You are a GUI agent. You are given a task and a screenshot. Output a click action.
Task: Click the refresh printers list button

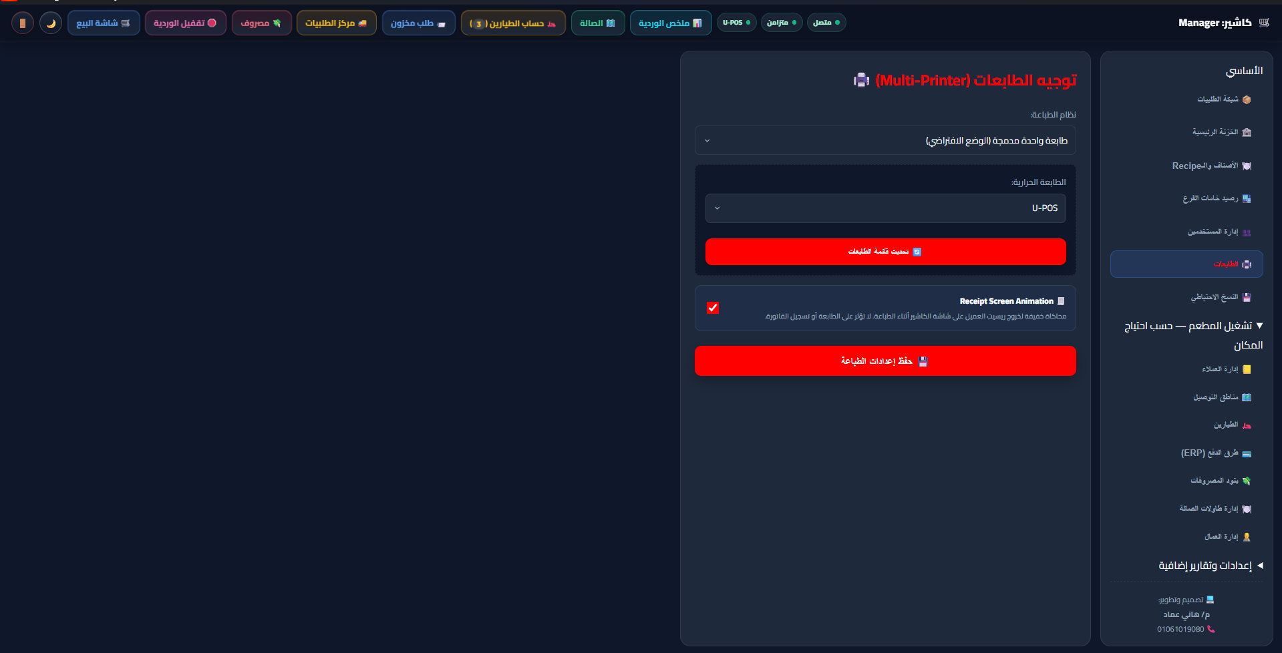coord(885,252)
